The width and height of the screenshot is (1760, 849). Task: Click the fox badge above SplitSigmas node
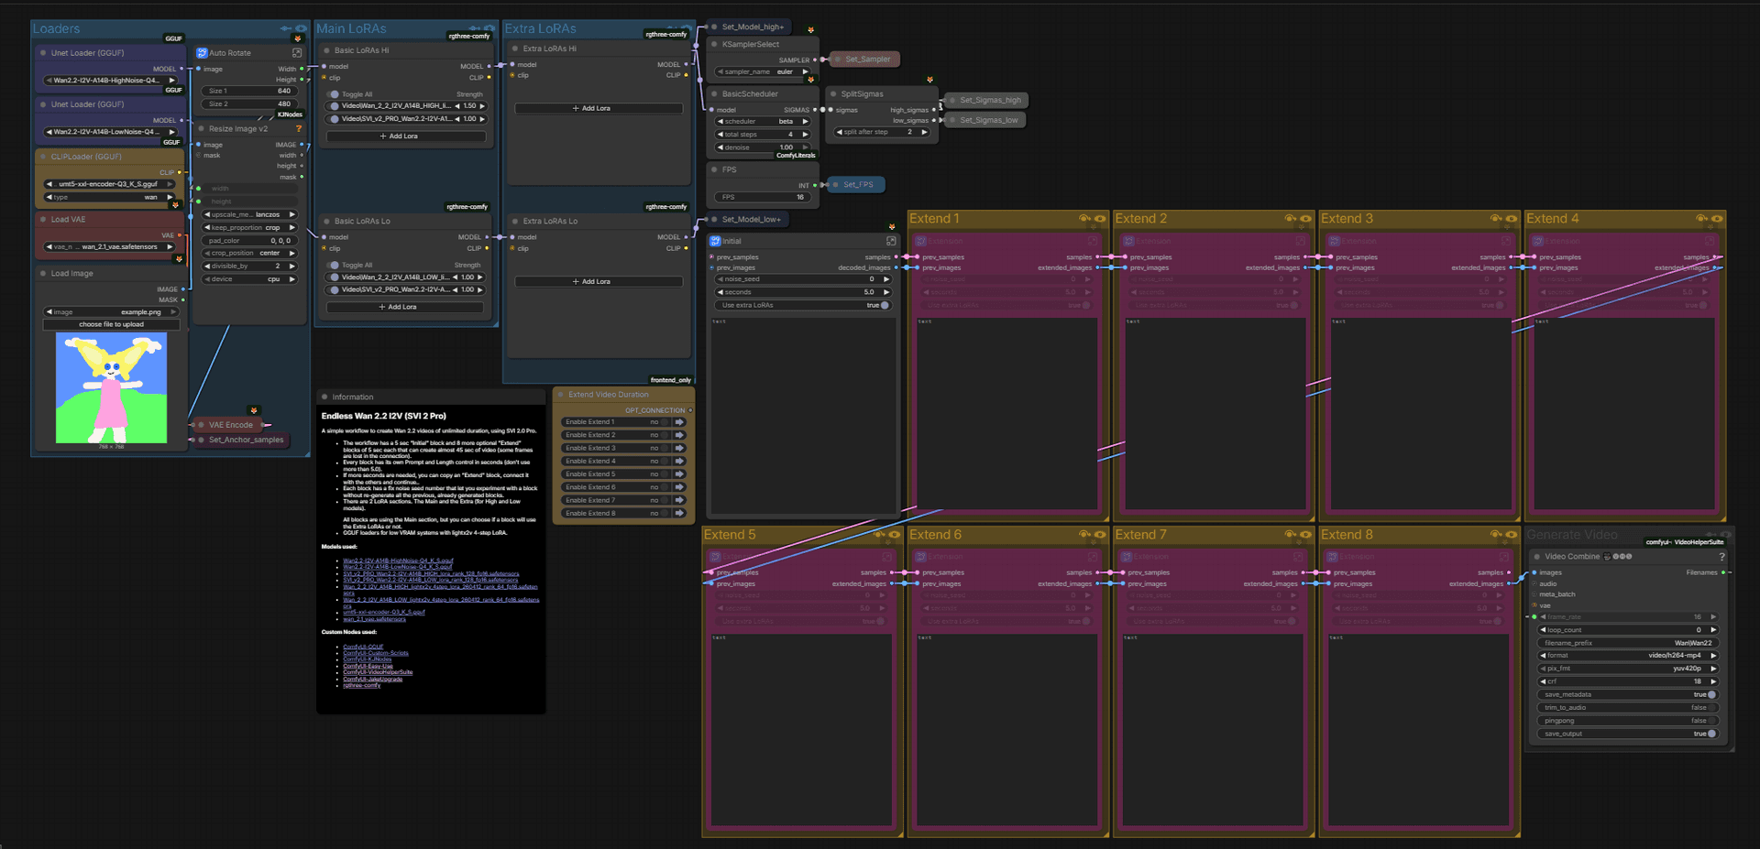pos(929,80)
